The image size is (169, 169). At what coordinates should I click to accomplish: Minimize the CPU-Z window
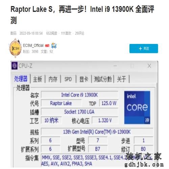tap(115, 66)
